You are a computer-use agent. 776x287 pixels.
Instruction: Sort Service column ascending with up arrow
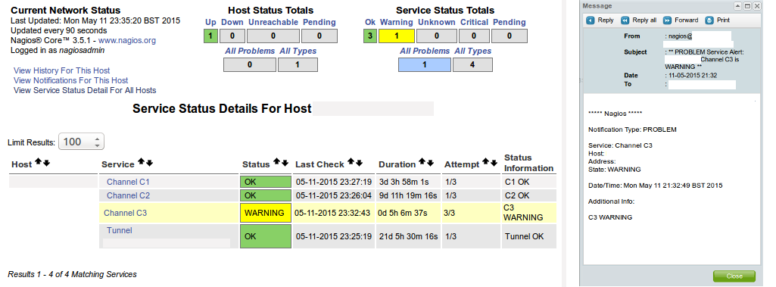click(x=141, y=162)
